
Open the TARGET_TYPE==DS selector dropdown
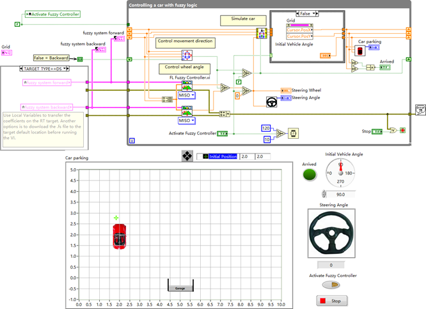65,68
